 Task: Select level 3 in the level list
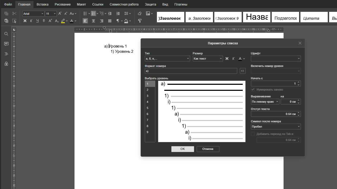click(x=147, y=96)
